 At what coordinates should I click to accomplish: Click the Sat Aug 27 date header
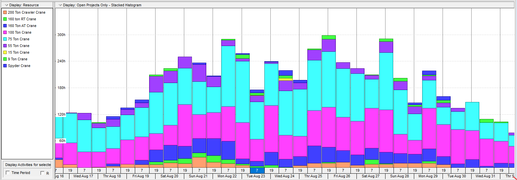pyautogui.click(x=371, y=176)
